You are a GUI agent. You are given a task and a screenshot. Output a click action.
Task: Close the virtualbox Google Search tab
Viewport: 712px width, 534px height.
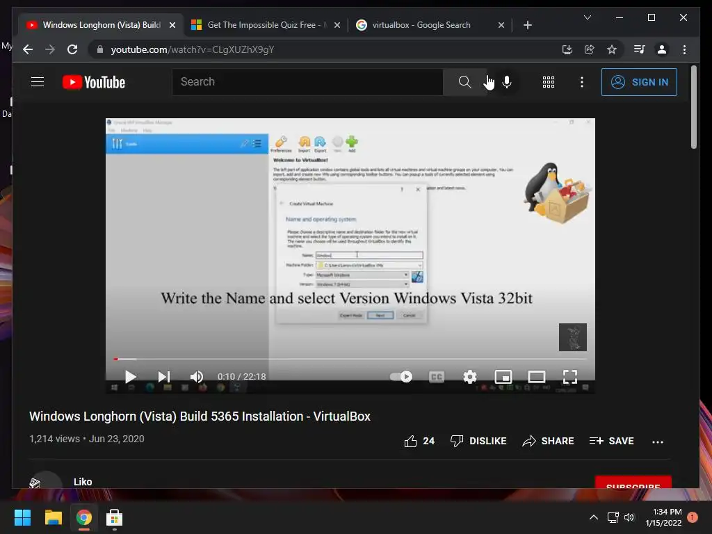[x=501, y=25]
